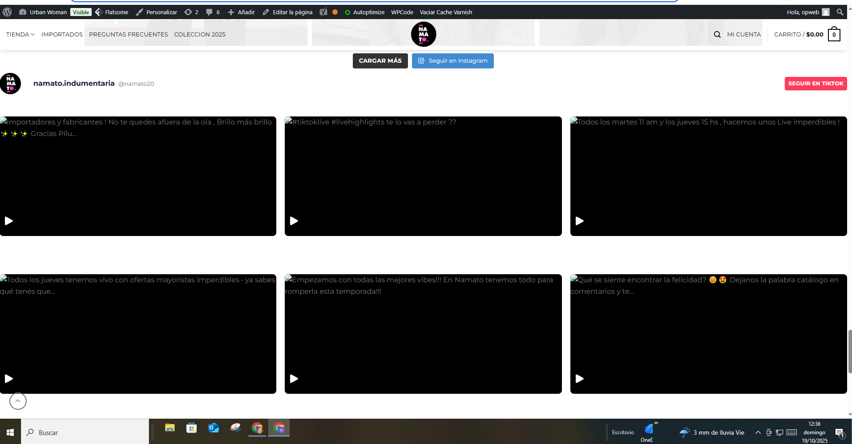Click the scroll-to-top arrow circle

click(x=18, y=401)
